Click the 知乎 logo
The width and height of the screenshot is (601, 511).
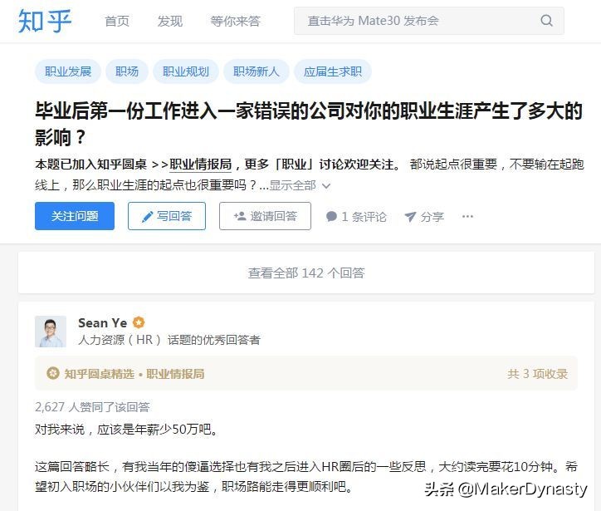click(x=45, y=21)
